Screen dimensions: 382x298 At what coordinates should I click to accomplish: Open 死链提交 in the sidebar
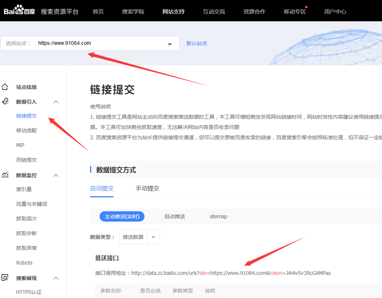point(26,160)
